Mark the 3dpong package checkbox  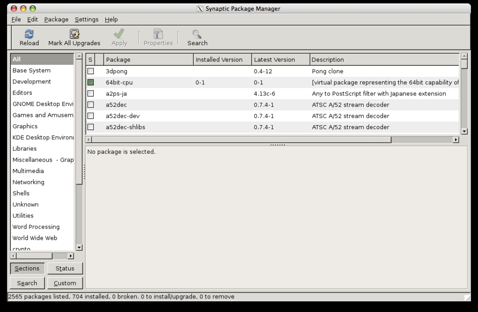coord(91,71)
